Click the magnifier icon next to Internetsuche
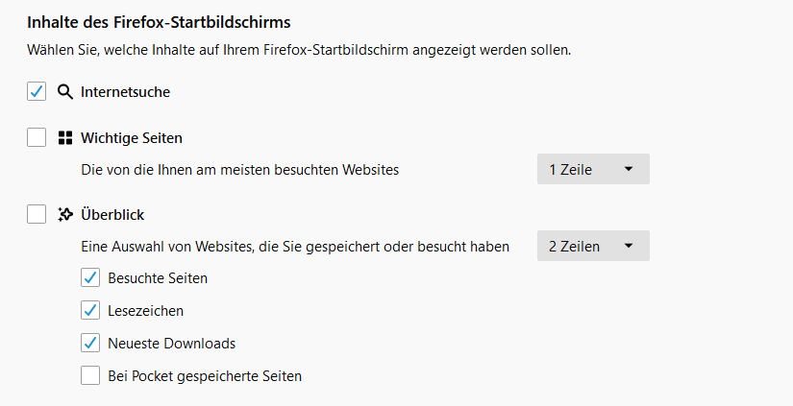 (65, 92)
